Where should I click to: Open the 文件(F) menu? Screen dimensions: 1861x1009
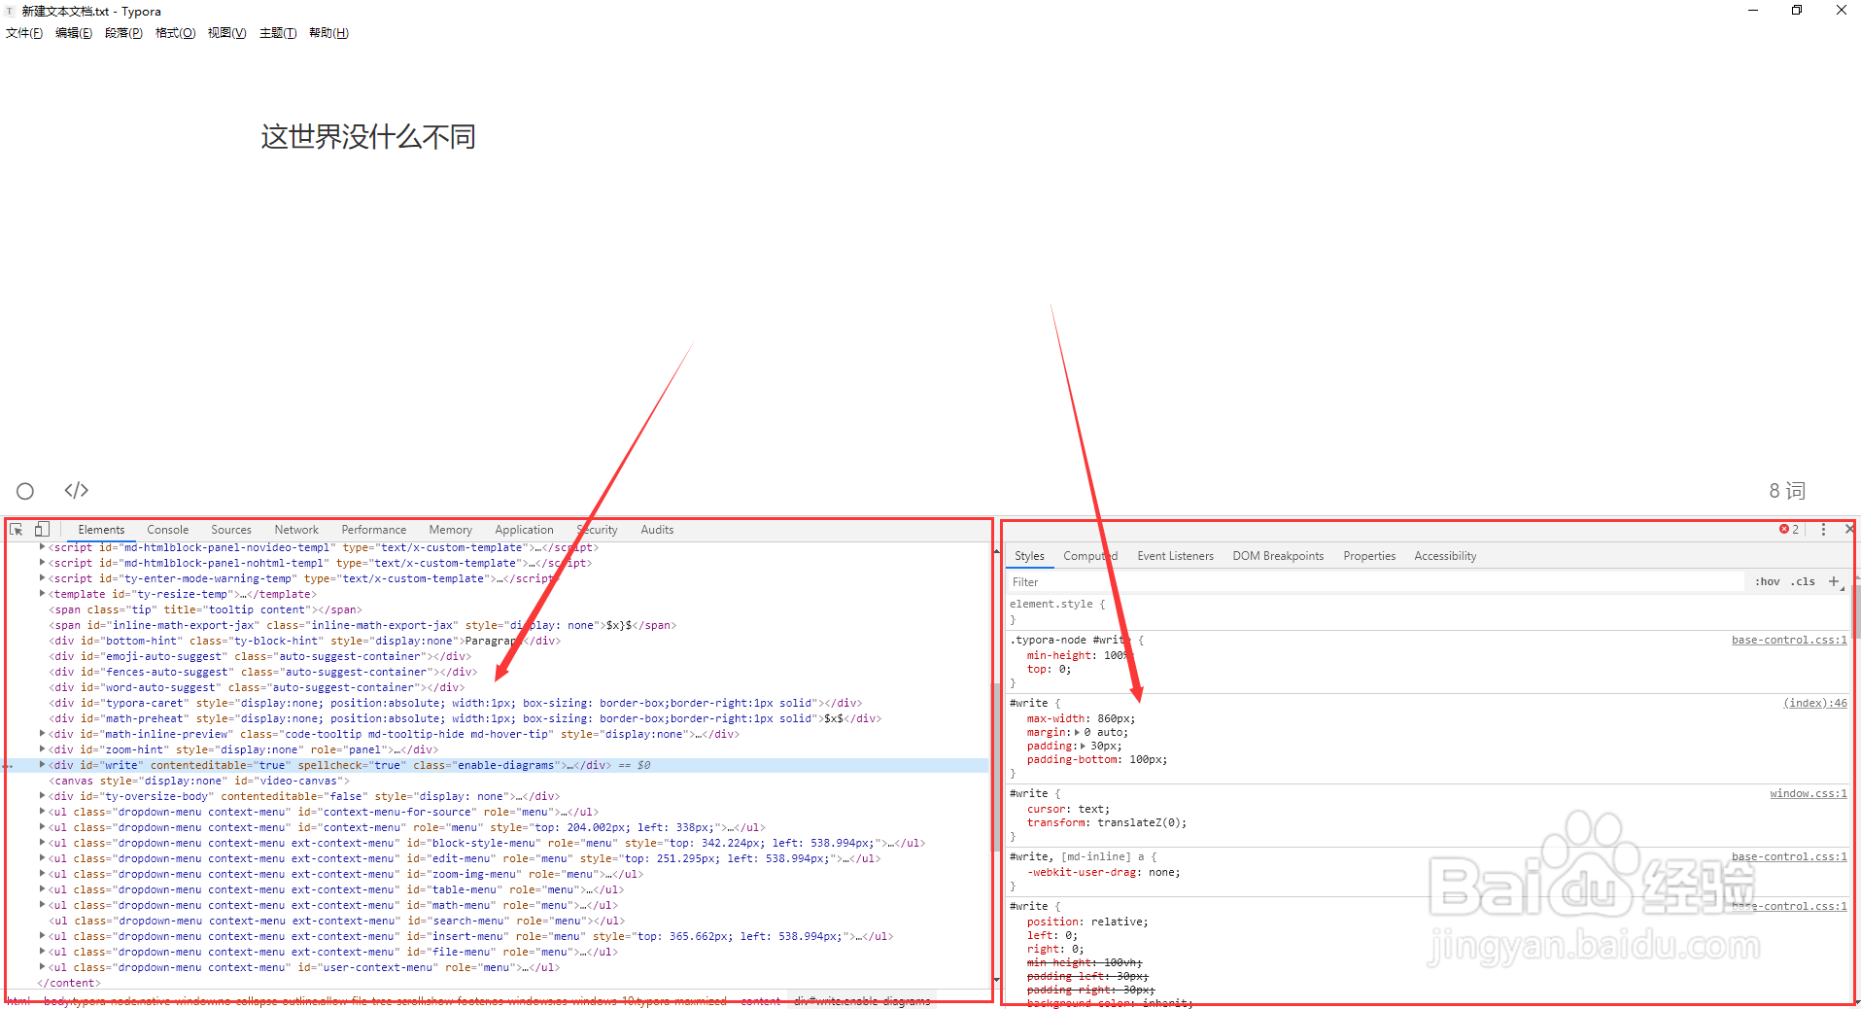click(24, 33)
